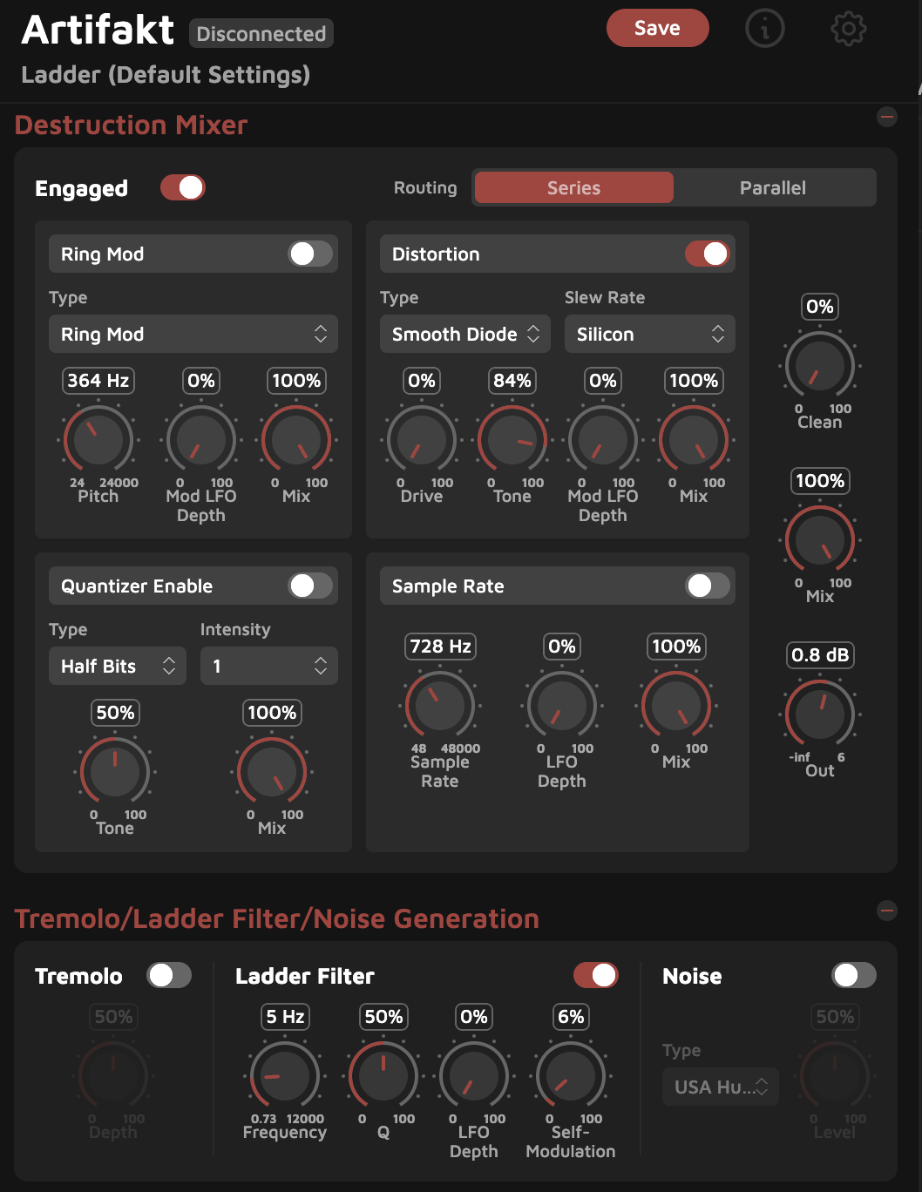Viewport: 922px width, 1192px height.
Task: Click the Quantizer Tone 50% value field
Action: click(115, 713)
